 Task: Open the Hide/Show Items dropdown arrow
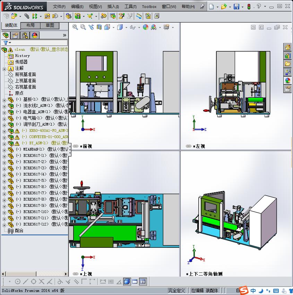(139, 27)
